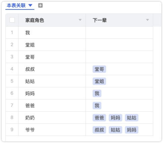Click the 妈妈 tag in the 奶奶 row

pyautogui.click(x=116, y=118)
